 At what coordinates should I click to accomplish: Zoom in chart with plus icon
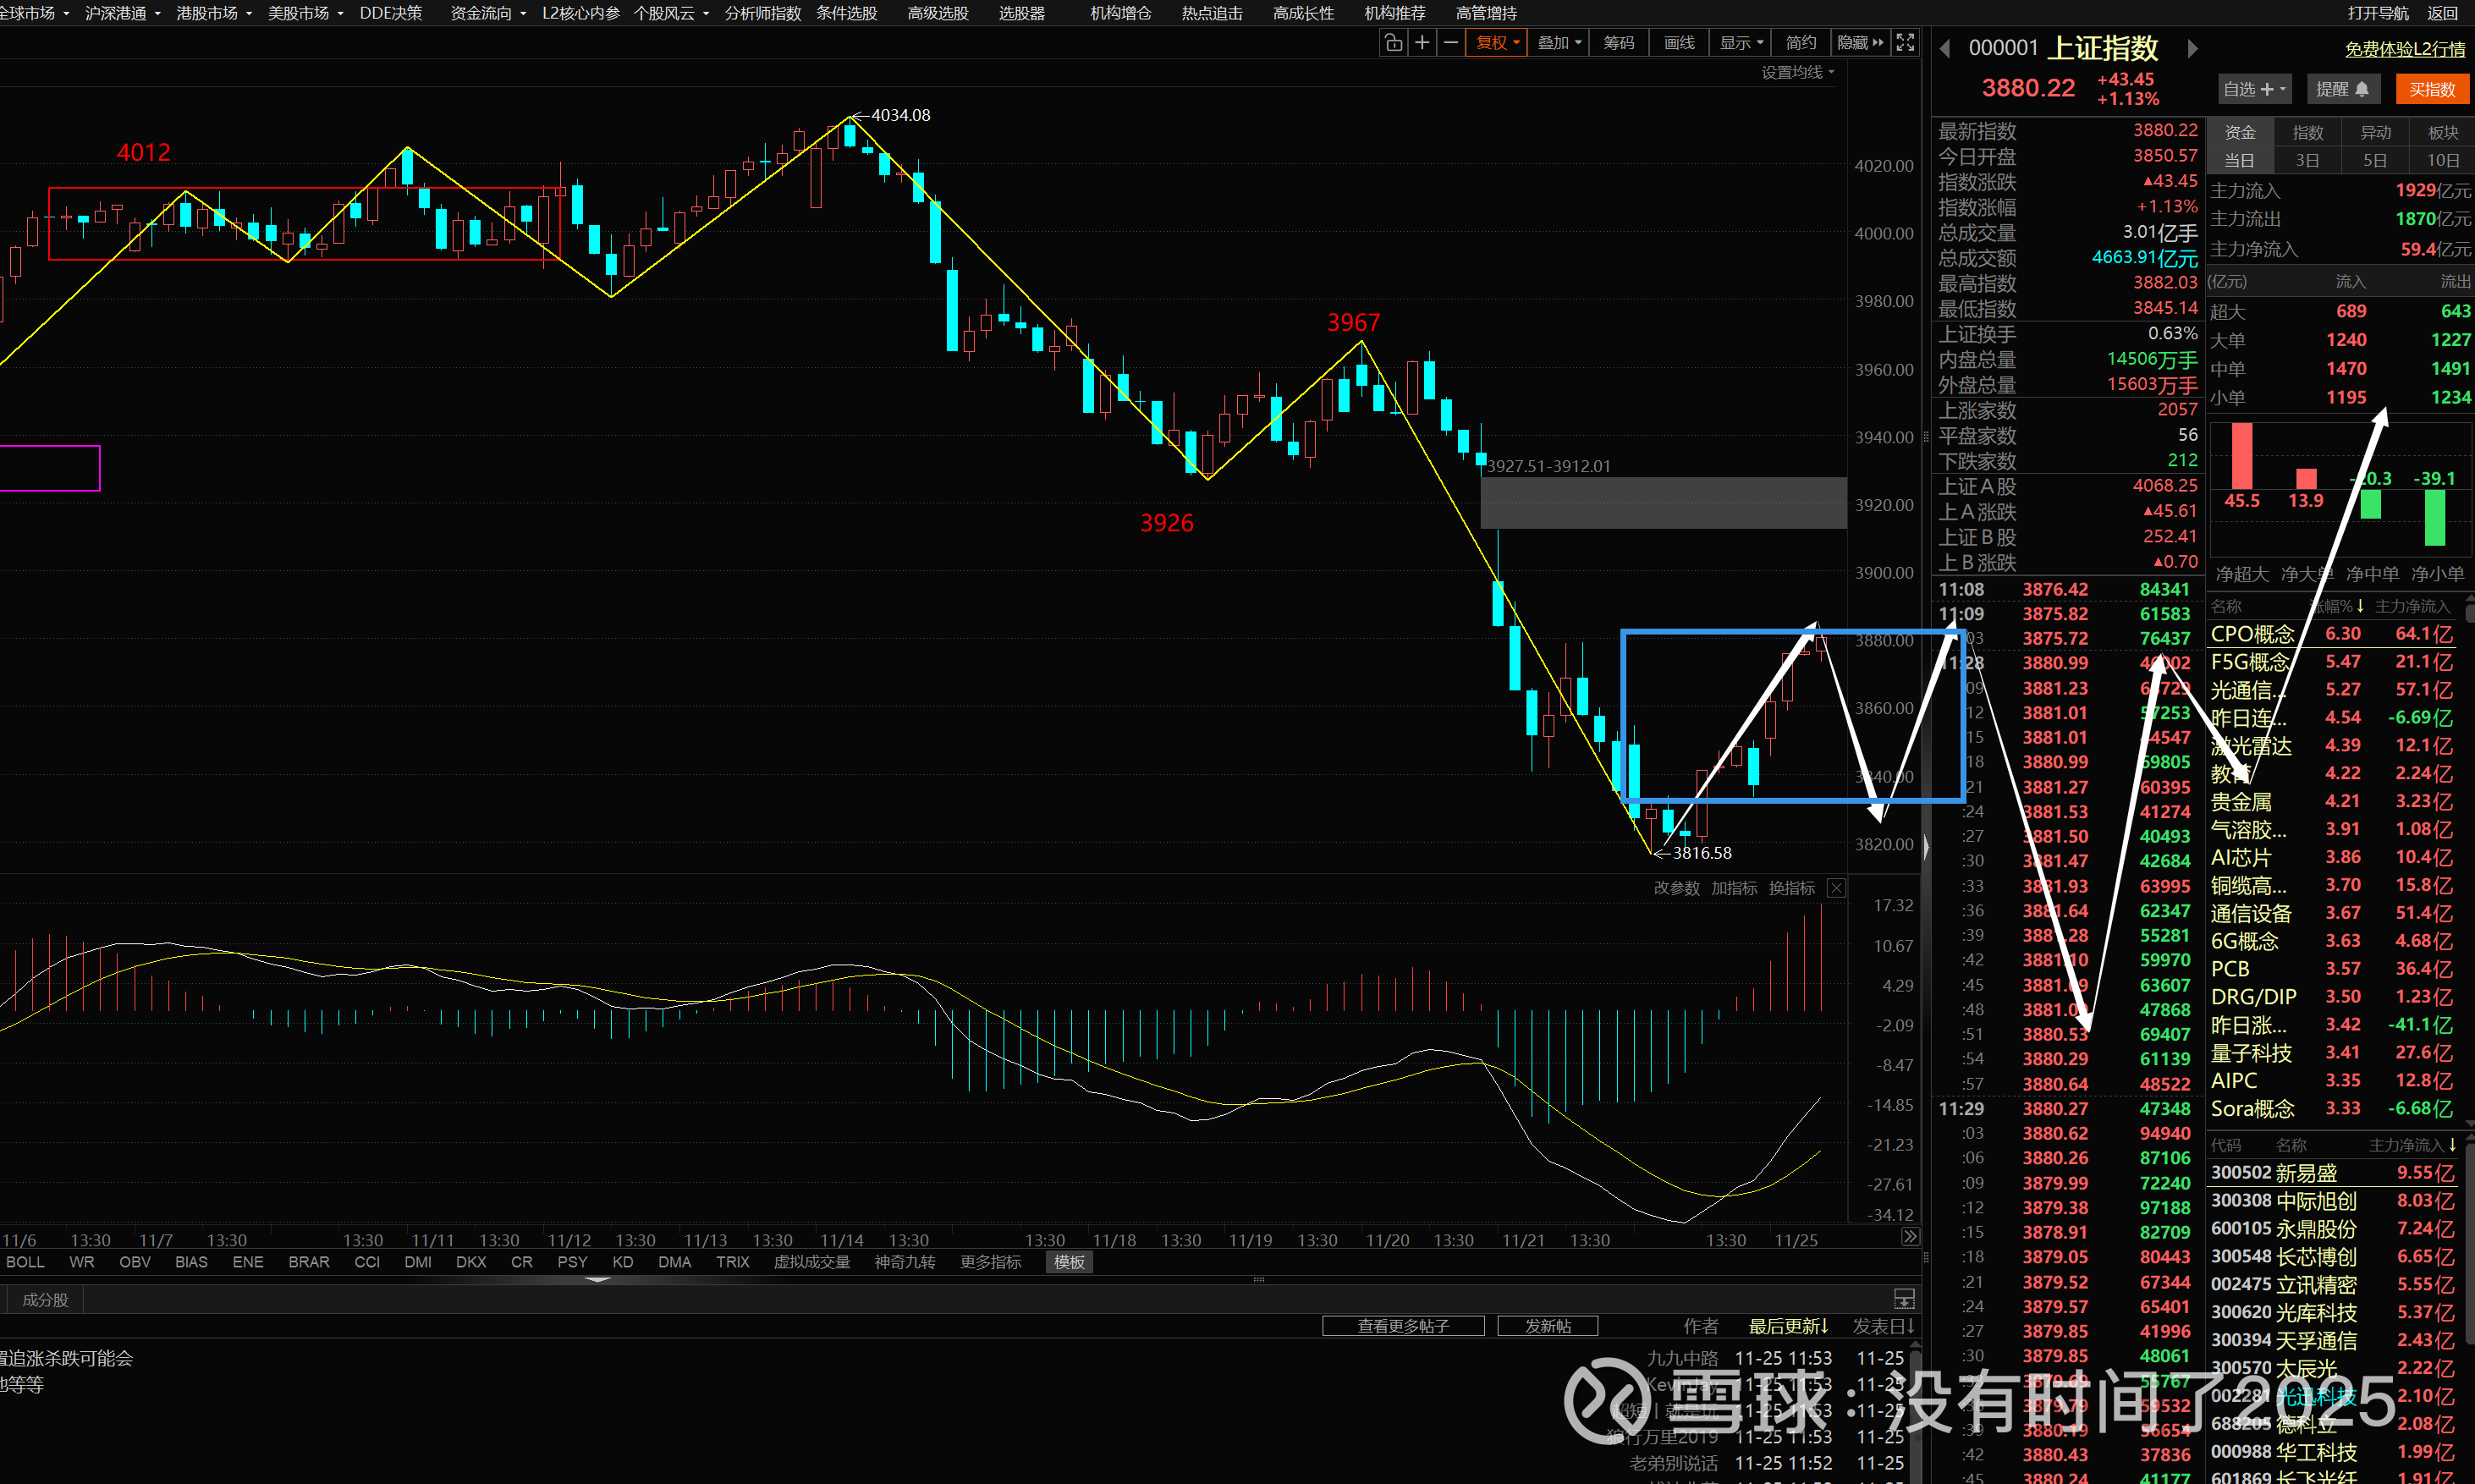coord(1422,43)
